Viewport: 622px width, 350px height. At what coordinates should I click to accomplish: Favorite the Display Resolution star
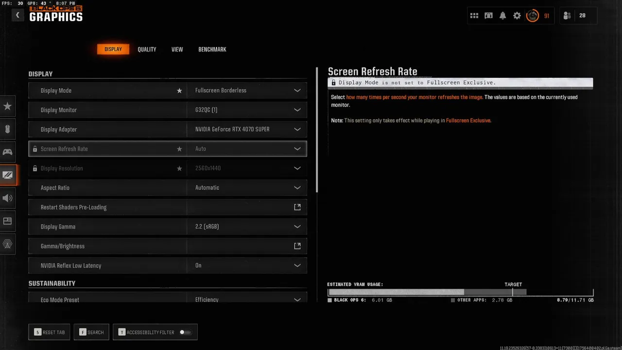(x=179, y=168)
